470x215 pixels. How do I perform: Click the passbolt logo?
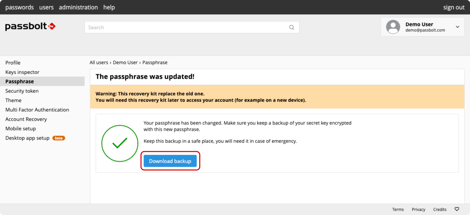(x=30, y=27)
